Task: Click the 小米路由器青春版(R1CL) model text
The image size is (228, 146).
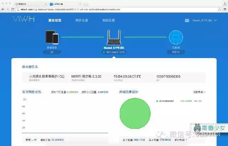Action: point(47,77)
